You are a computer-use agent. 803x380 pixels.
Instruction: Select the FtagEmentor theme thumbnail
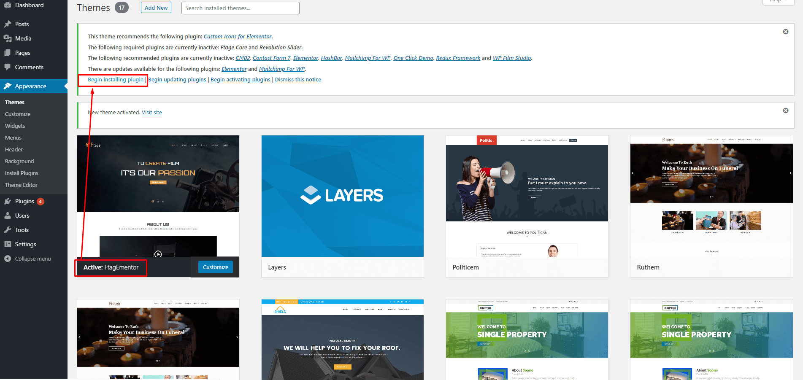click(x=158, y=196)
